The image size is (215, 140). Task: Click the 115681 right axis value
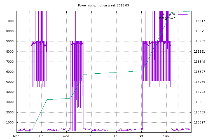(x=200, y=102)
